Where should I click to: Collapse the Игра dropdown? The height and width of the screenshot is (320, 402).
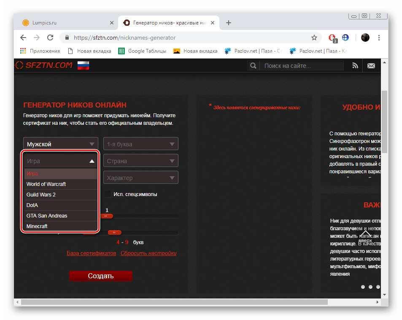(x=61, y=161)
